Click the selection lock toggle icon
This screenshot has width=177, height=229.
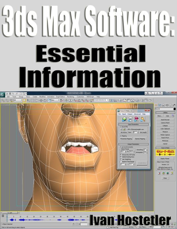tap(74, 224)
